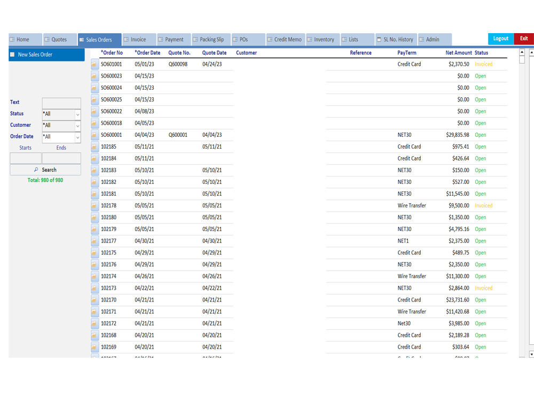Select the Sales Orders tab

point(99,40)
